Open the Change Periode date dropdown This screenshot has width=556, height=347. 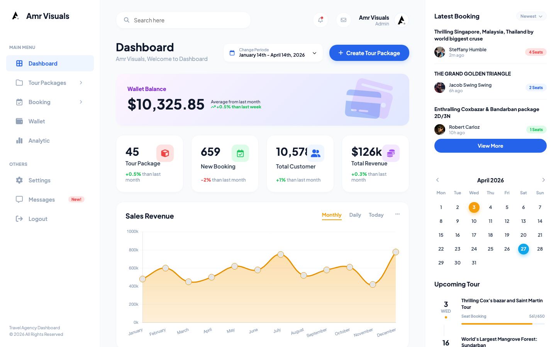[273, 53]
